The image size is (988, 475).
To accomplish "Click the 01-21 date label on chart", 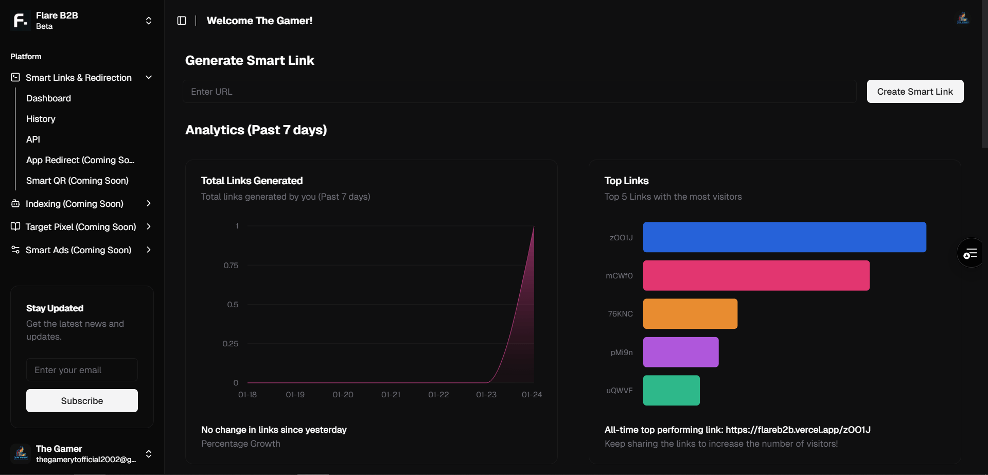I will click(x=391, y=395).
